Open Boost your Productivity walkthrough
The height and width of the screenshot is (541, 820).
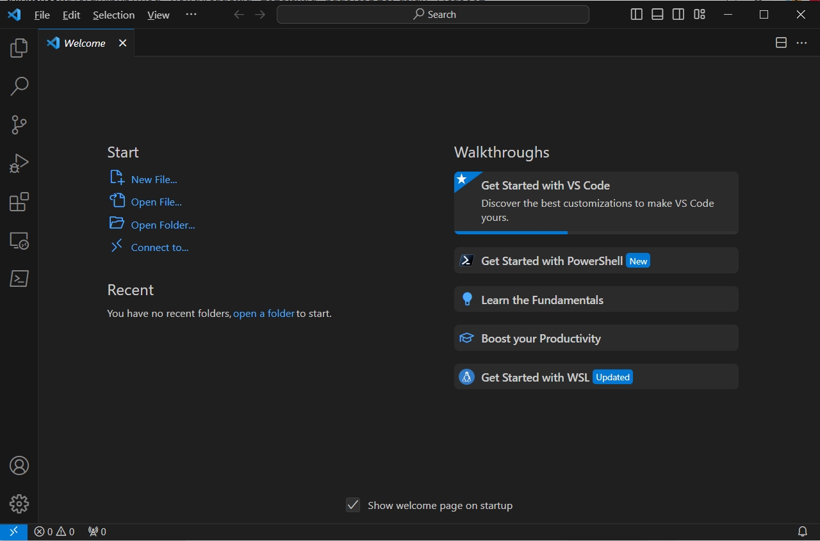point(596,338)
